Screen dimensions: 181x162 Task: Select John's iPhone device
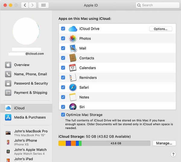click(x=26, y=142)
